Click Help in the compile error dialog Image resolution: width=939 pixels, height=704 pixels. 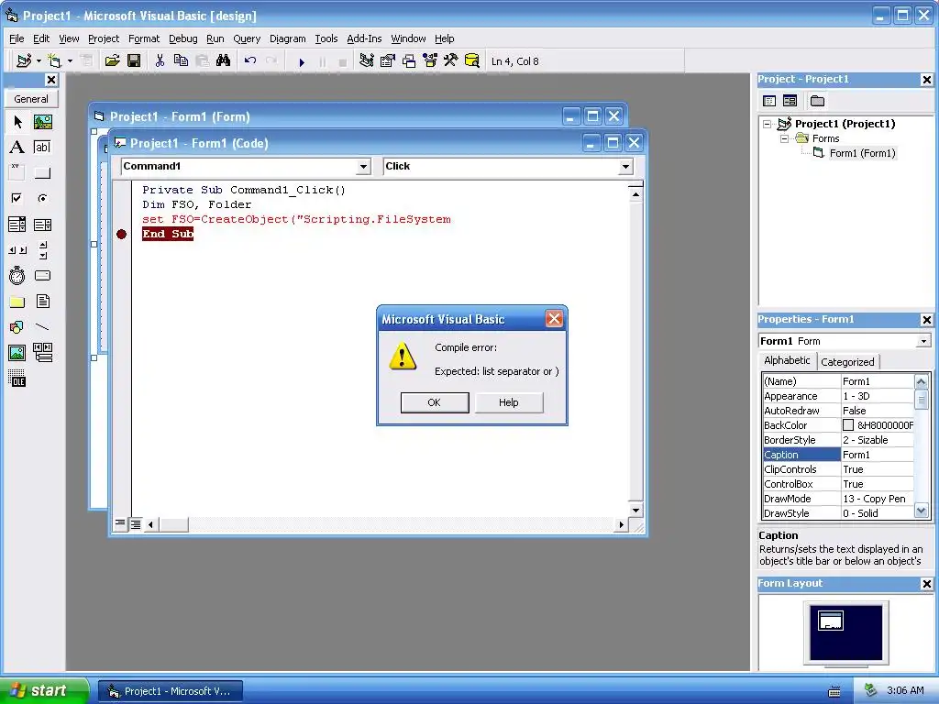[508, 402]
